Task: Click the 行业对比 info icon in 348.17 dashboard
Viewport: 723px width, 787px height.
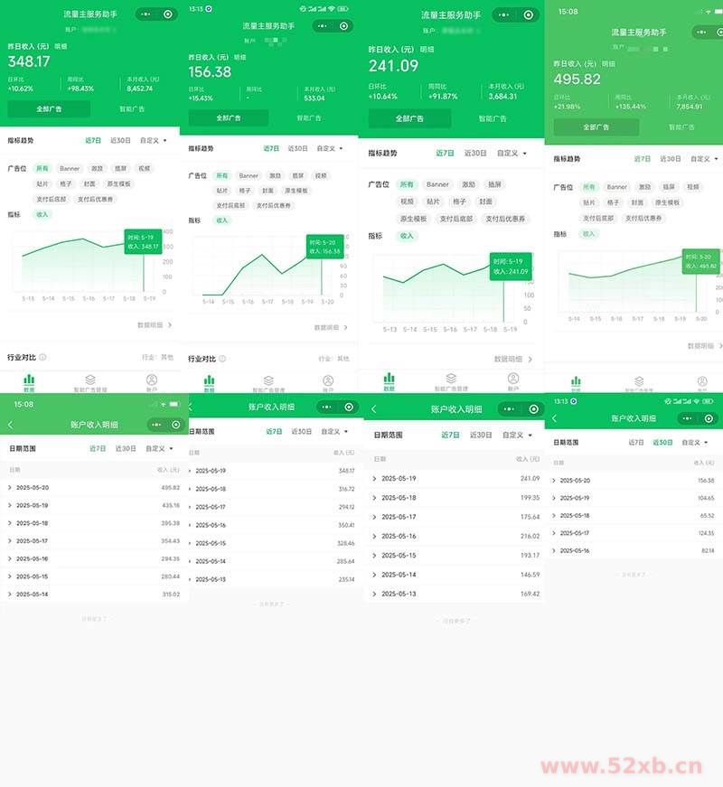Action: point(42,358)
